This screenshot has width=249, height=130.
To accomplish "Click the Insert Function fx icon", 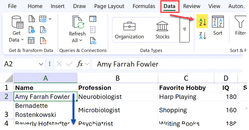I will pos(80,64).
